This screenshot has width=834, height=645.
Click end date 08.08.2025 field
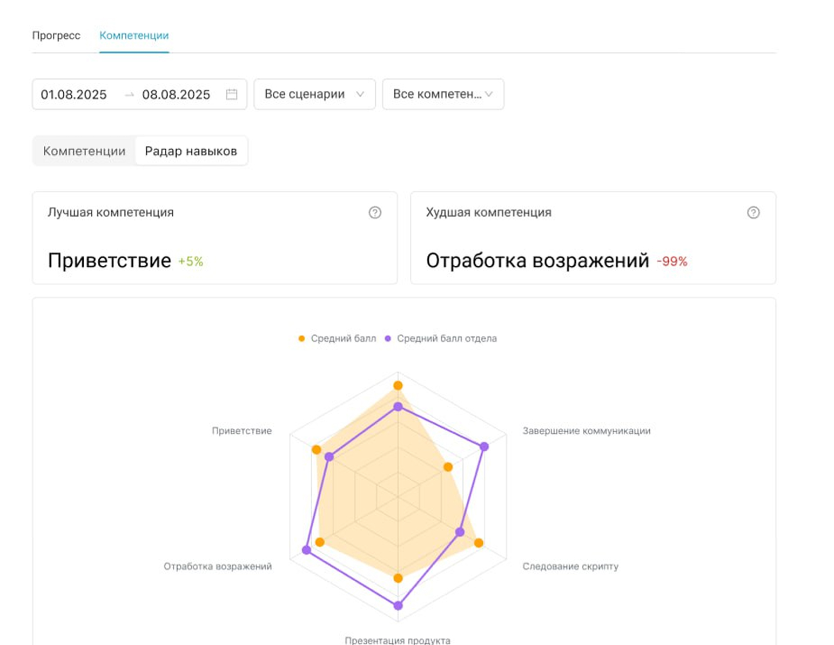point(176,95)
